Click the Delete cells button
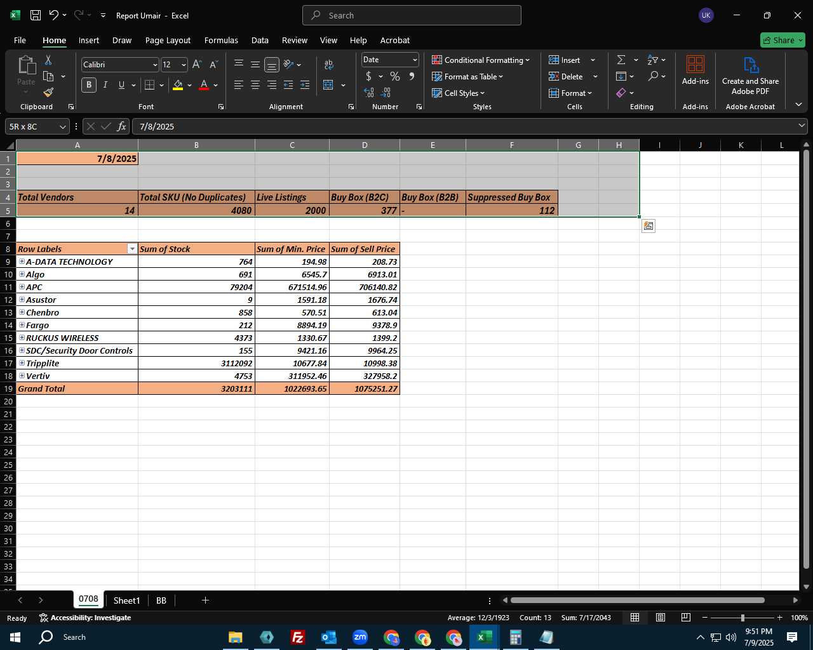 pos(567,76)
